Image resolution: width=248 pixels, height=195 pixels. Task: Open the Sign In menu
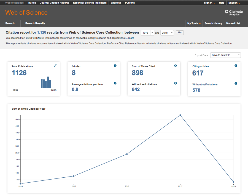click(209, 3)
